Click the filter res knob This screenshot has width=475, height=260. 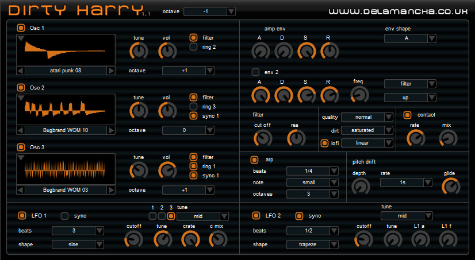296,138
